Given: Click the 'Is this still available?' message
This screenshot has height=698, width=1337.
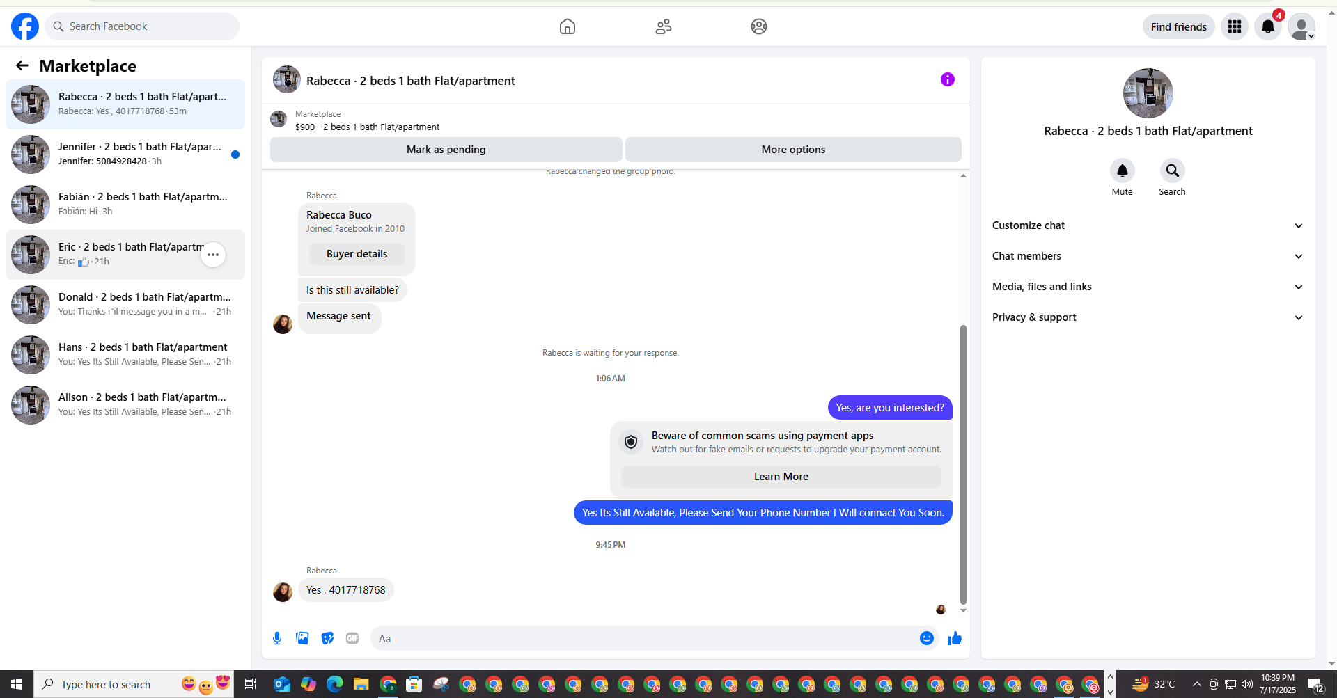Looking at the screenshot, I should [352, 290].
